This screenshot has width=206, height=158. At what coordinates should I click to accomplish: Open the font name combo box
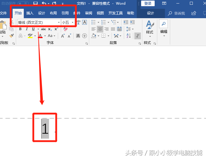pos(39,23)
